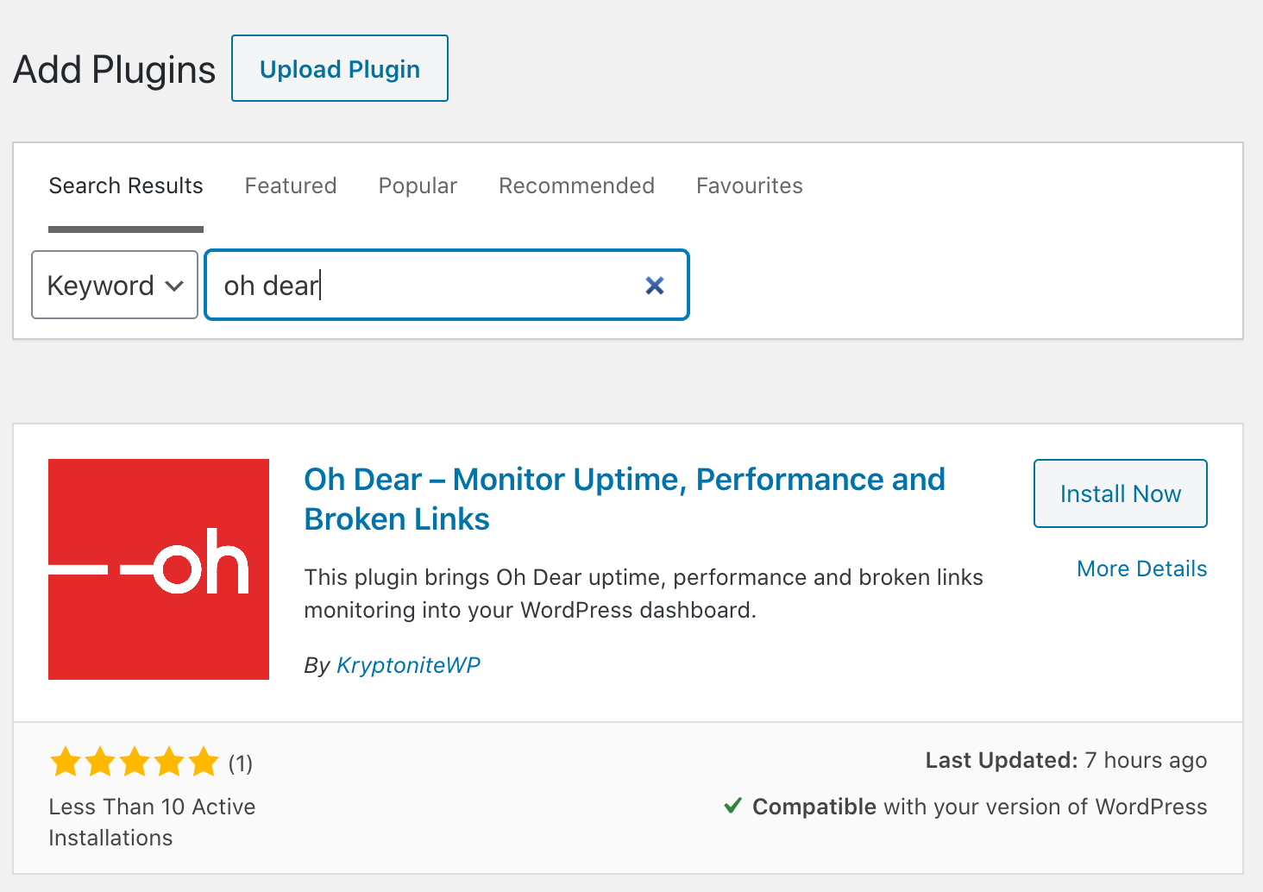Click the first gold rating star

tap(66, 762)
